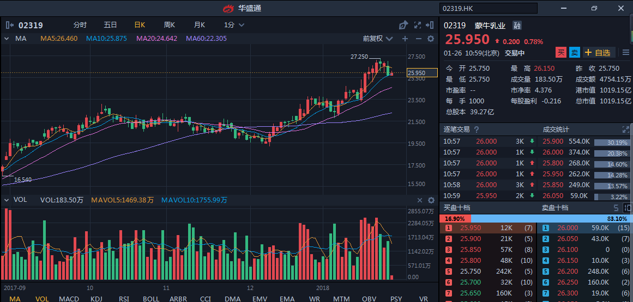
Task: Expand chart to fullscreen view
Action: click(418, 25)
